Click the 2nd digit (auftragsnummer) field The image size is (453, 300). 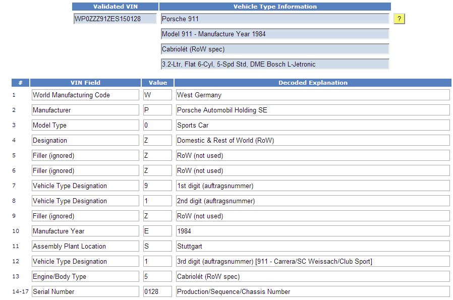pyautogui.click(x=313, y=201)
